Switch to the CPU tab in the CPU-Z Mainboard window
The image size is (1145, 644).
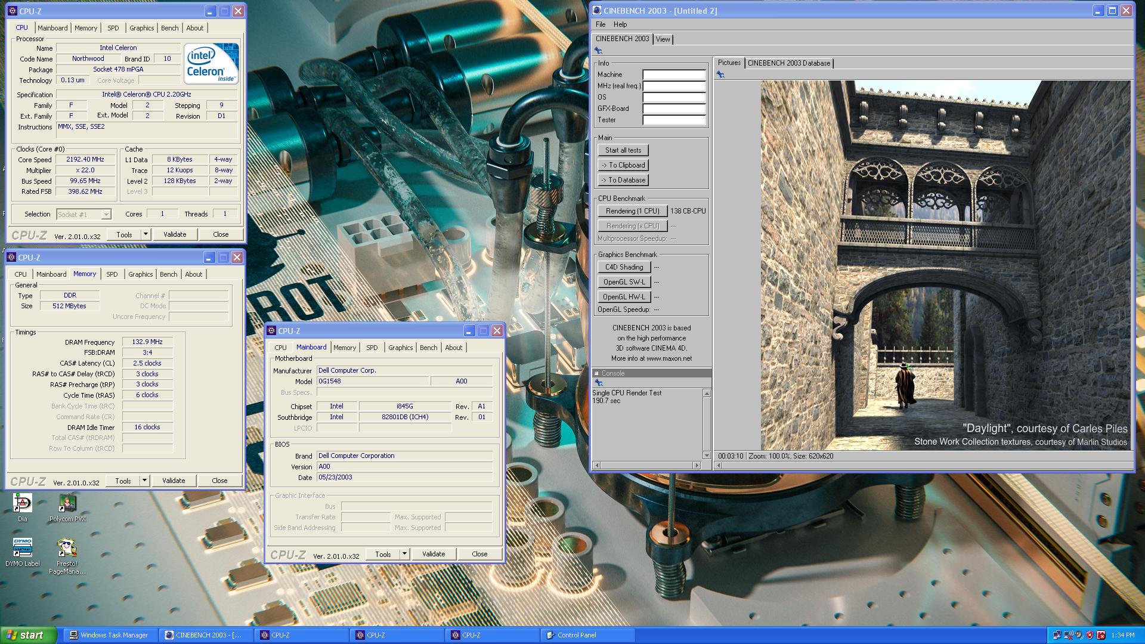click(x=280, y=348)
